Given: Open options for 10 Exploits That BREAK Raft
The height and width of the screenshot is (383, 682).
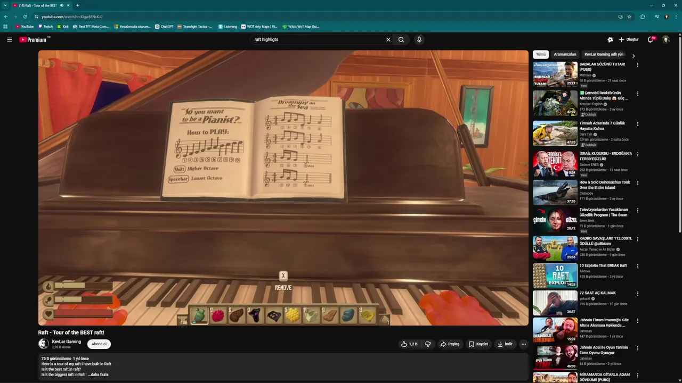Looking at the screenshot, I should pos(638,266).
